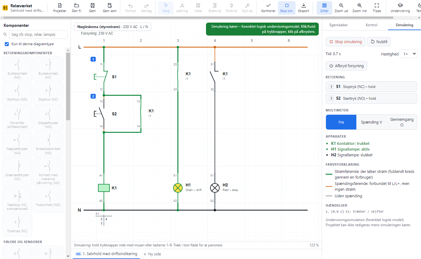Viewport: 421px width, 259px height.
Task: Select the Ledning wire tool
Action: click(x=182, y=8)
